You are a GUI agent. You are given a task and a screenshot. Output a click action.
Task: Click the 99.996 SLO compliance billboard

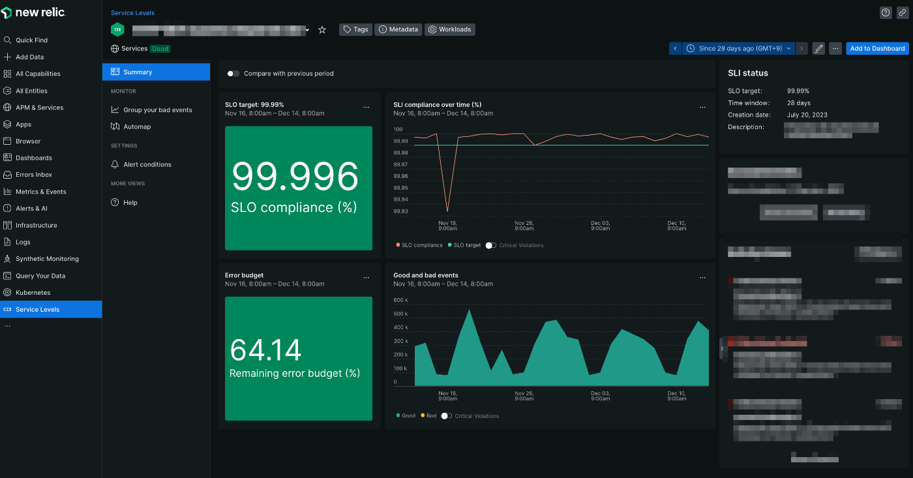click(x=299, y=188)
